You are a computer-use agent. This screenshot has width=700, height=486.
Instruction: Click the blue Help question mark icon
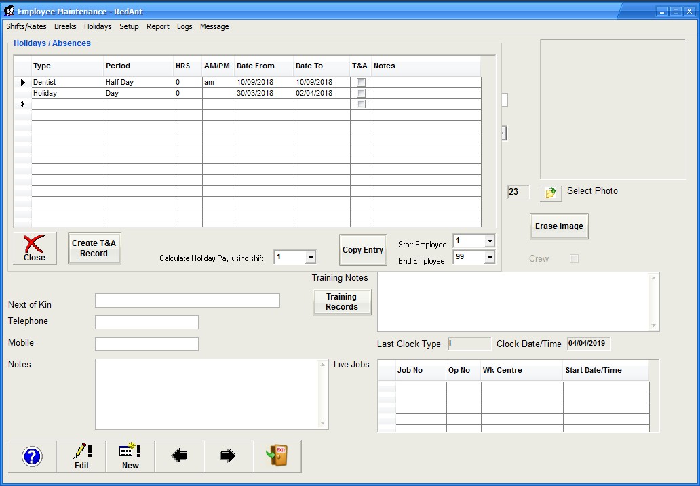33,456
